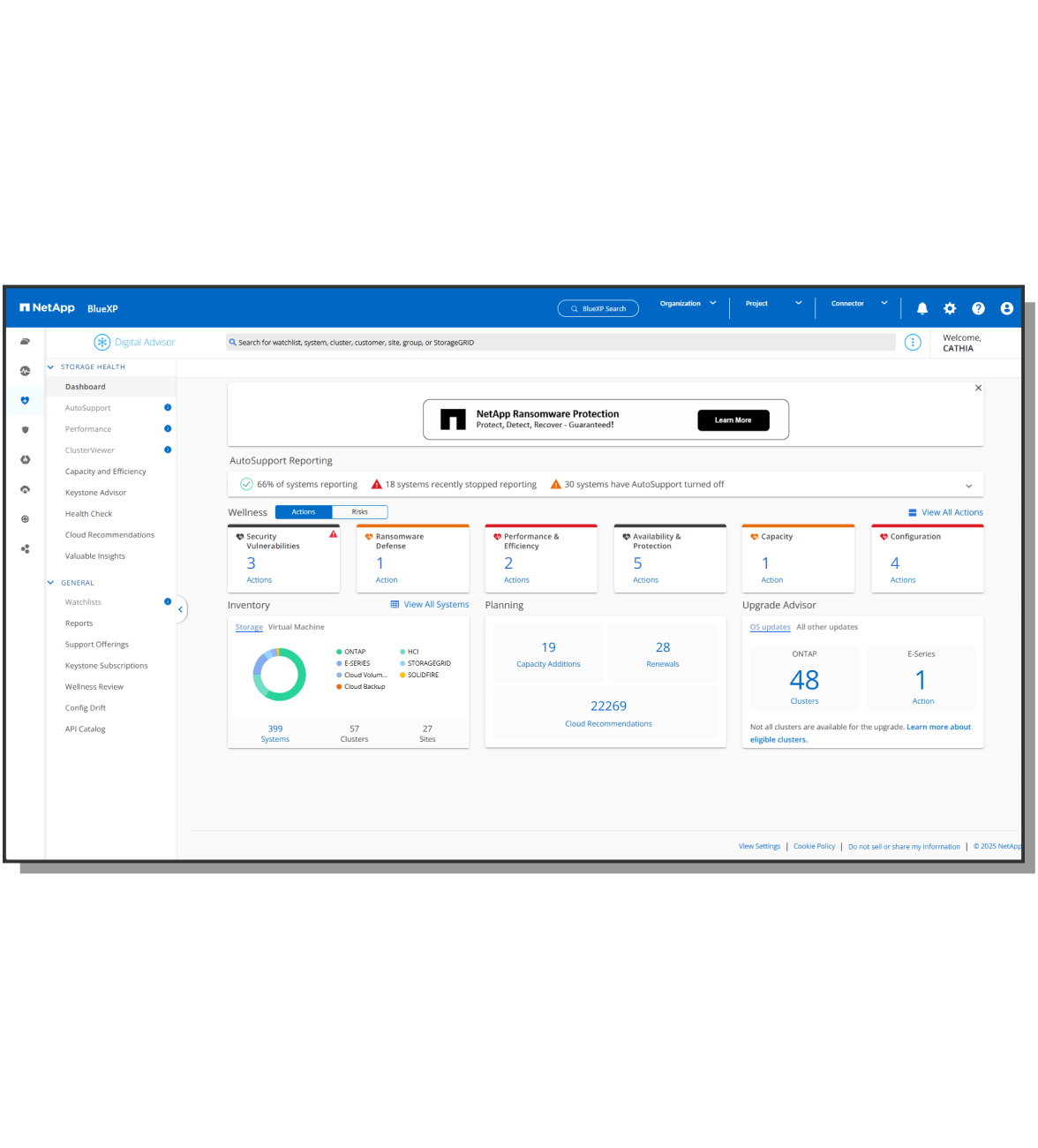This screenshot has width=1038, height=1148.
Task: Open the user account profile icon
Action: point(1006,308)
